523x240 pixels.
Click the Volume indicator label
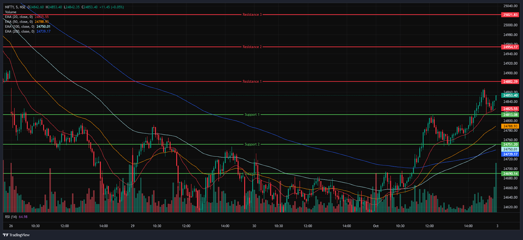[x=10, y=12]
